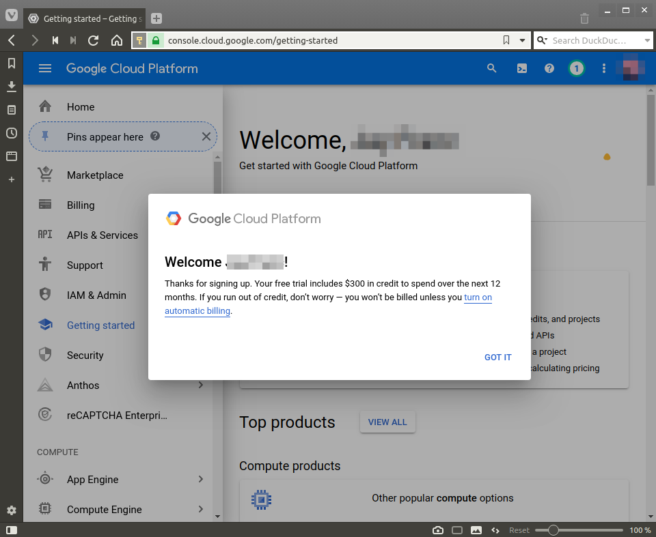Expand the Compute Engine submenu arrow
This screenshot has height=537, width=656.
click(201, 508)
